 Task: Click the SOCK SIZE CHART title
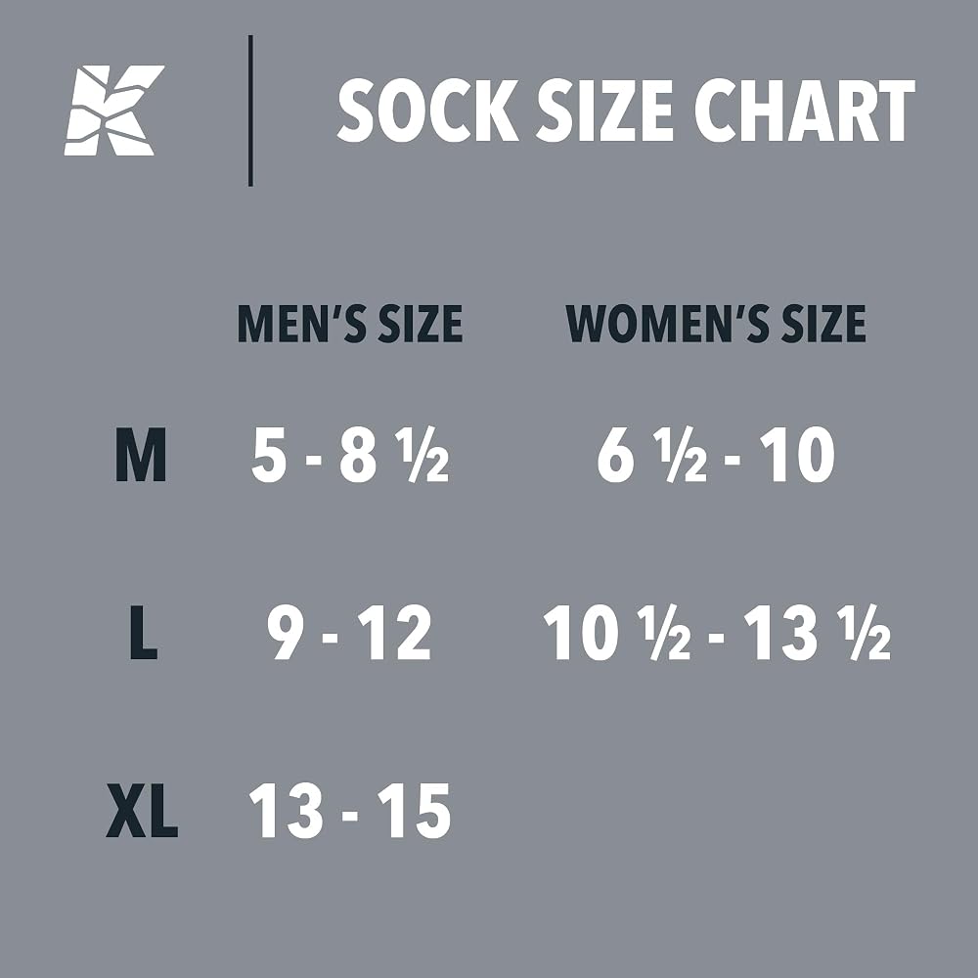click(626, 111)
